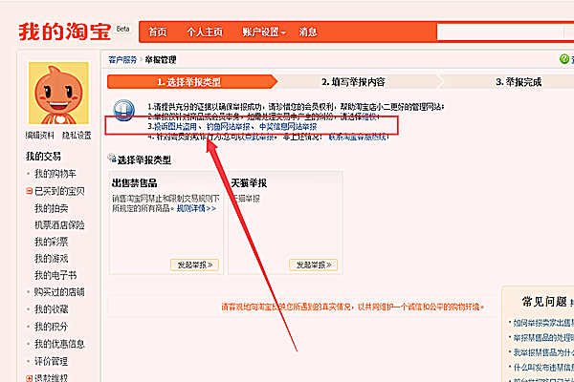Open 规则详情>> link in 出售禁售品 card
The width and height of the screenshot is (574, 382).
click(196, 208)
